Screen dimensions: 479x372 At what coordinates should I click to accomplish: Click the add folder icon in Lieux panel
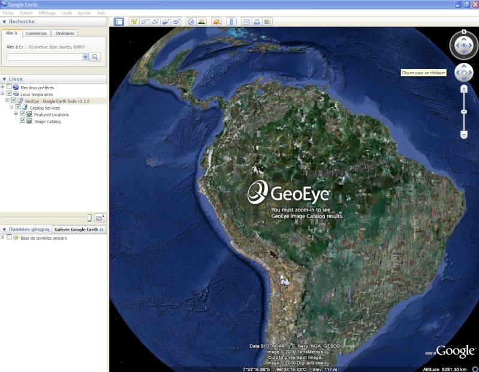tap(100, 217)
